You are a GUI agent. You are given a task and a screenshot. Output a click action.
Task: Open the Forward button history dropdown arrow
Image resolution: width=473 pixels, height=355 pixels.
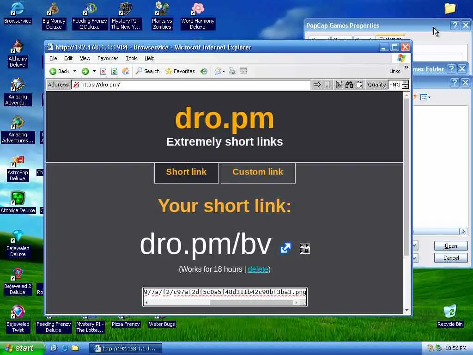point(94,71)
